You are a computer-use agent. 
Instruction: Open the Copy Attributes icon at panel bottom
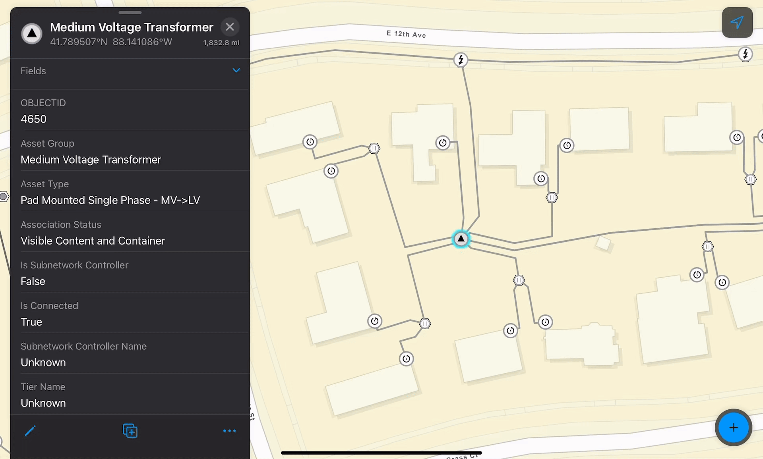pos(130,430)
